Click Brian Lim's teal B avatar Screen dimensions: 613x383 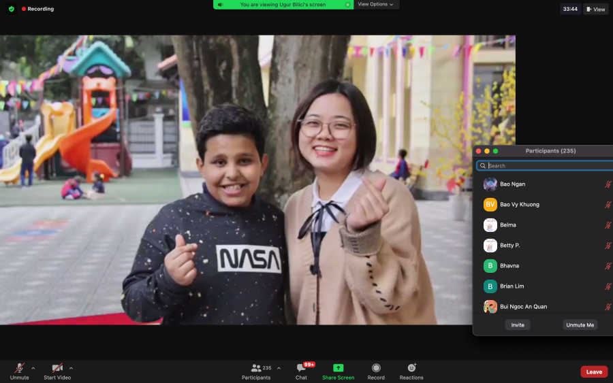pyautogui.click(x=490, y=286)
